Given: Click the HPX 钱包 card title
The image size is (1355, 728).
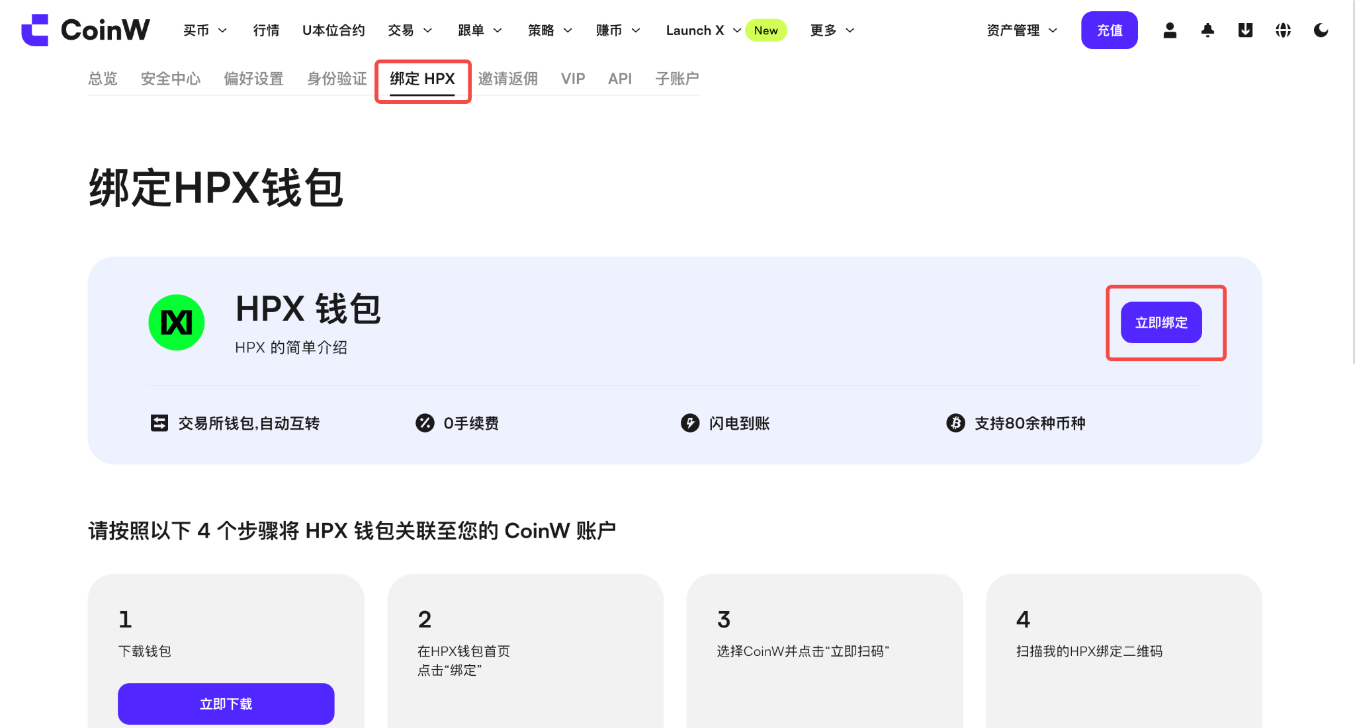Looking at the screenshot, I should point(308,309).
